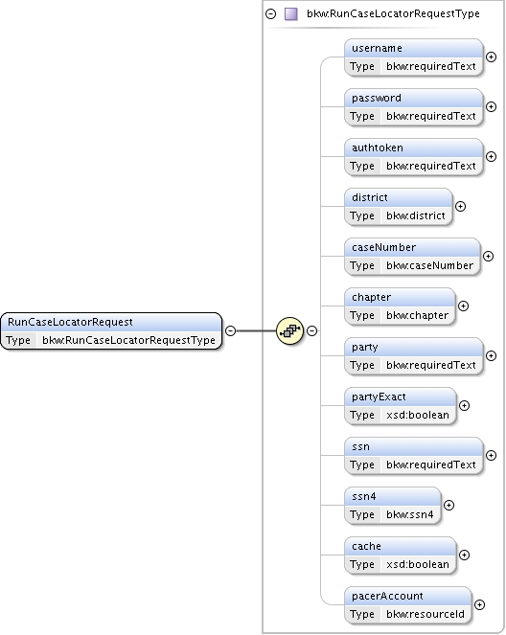Open the bkw:resourceId type link of pacerAccount

pos(425,614)
